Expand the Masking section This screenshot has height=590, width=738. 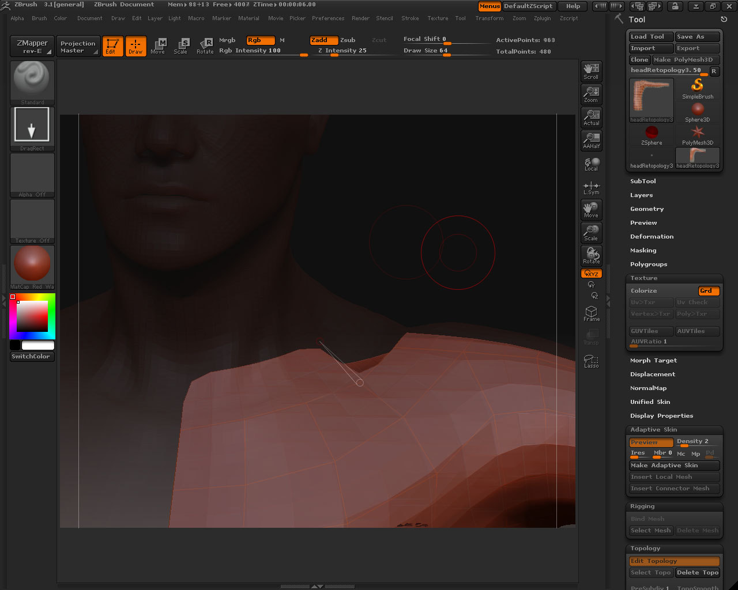pyautogui.click(x=643, y=250)
